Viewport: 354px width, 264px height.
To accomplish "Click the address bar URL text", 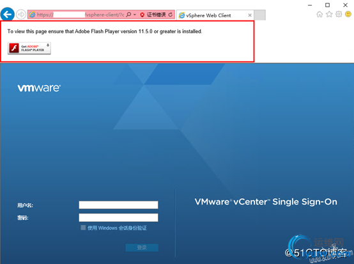I will click(81, 15).
